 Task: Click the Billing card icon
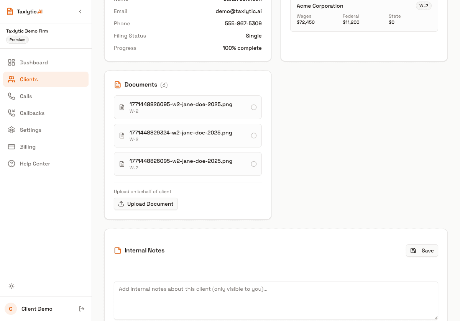[x=11, y=147]
